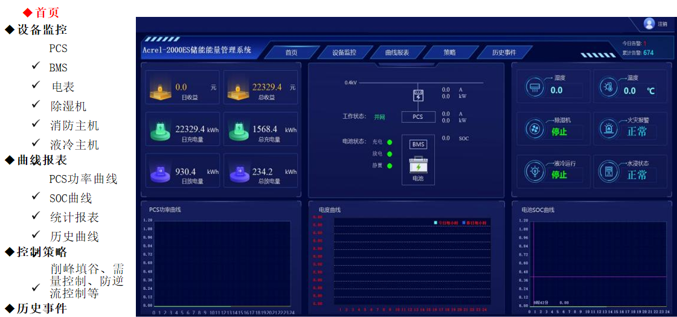This screenshot has height=317, width=677.
Task: Click the 放电 green status indicator
Action: pos(390,154)
